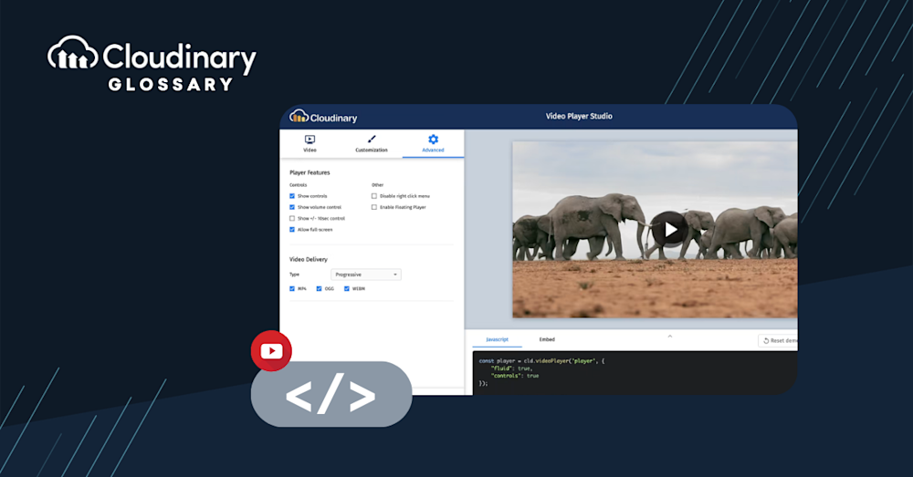913x477 pixels.
Task: Switch to the Embed code tab
Action: pyautogui.click(x=547, y=339)
